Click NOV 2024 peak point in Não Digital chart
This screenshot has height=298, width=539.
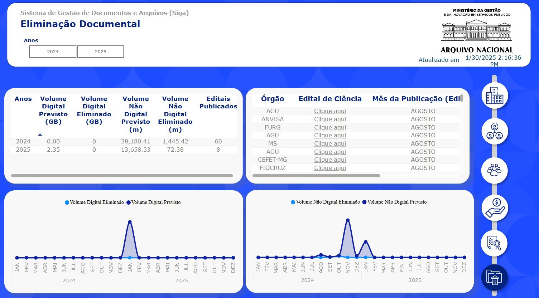tap(348, 220)
